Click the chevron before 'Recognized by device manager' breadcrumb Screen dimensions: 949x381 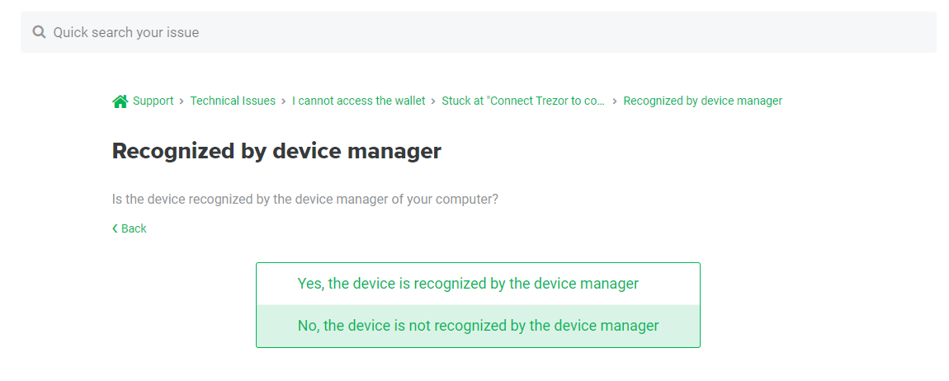(615, 101)
